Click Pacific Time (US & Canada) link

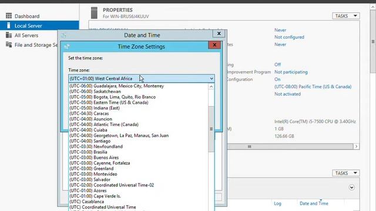click(x=313, y=87)
